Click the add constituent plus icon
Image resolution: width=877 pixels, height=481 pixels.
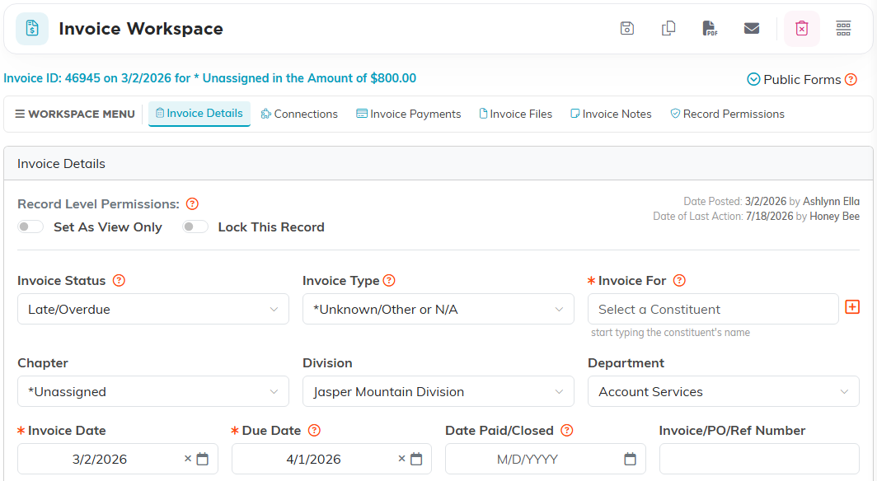[851, 306]
